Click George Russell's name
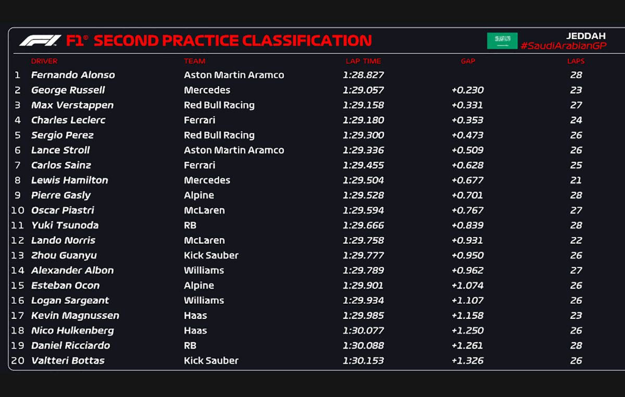The height and width of the screenshot is (397, 625). pyautogui.click(x=68, y=90)
